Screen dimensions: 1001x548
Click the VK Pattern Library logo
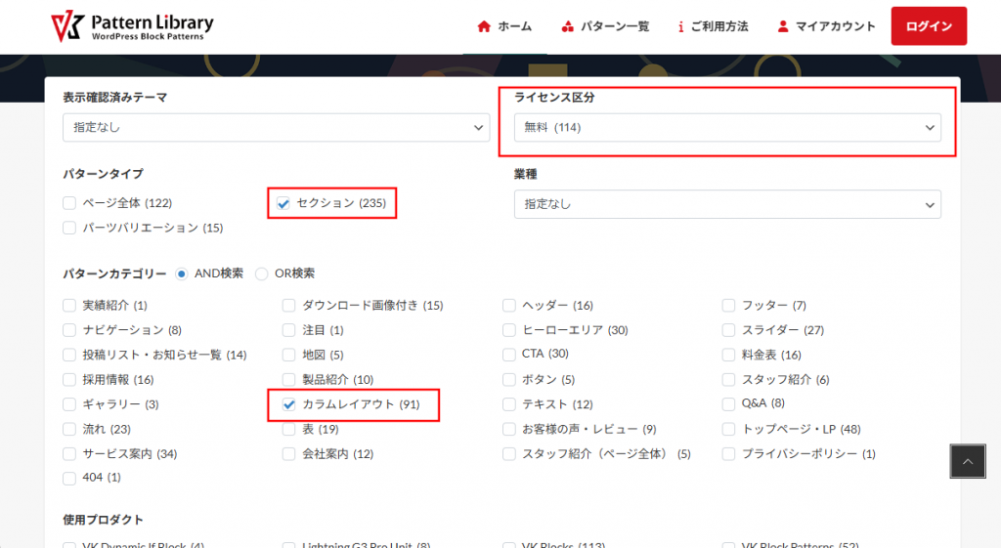click(132, 27)
